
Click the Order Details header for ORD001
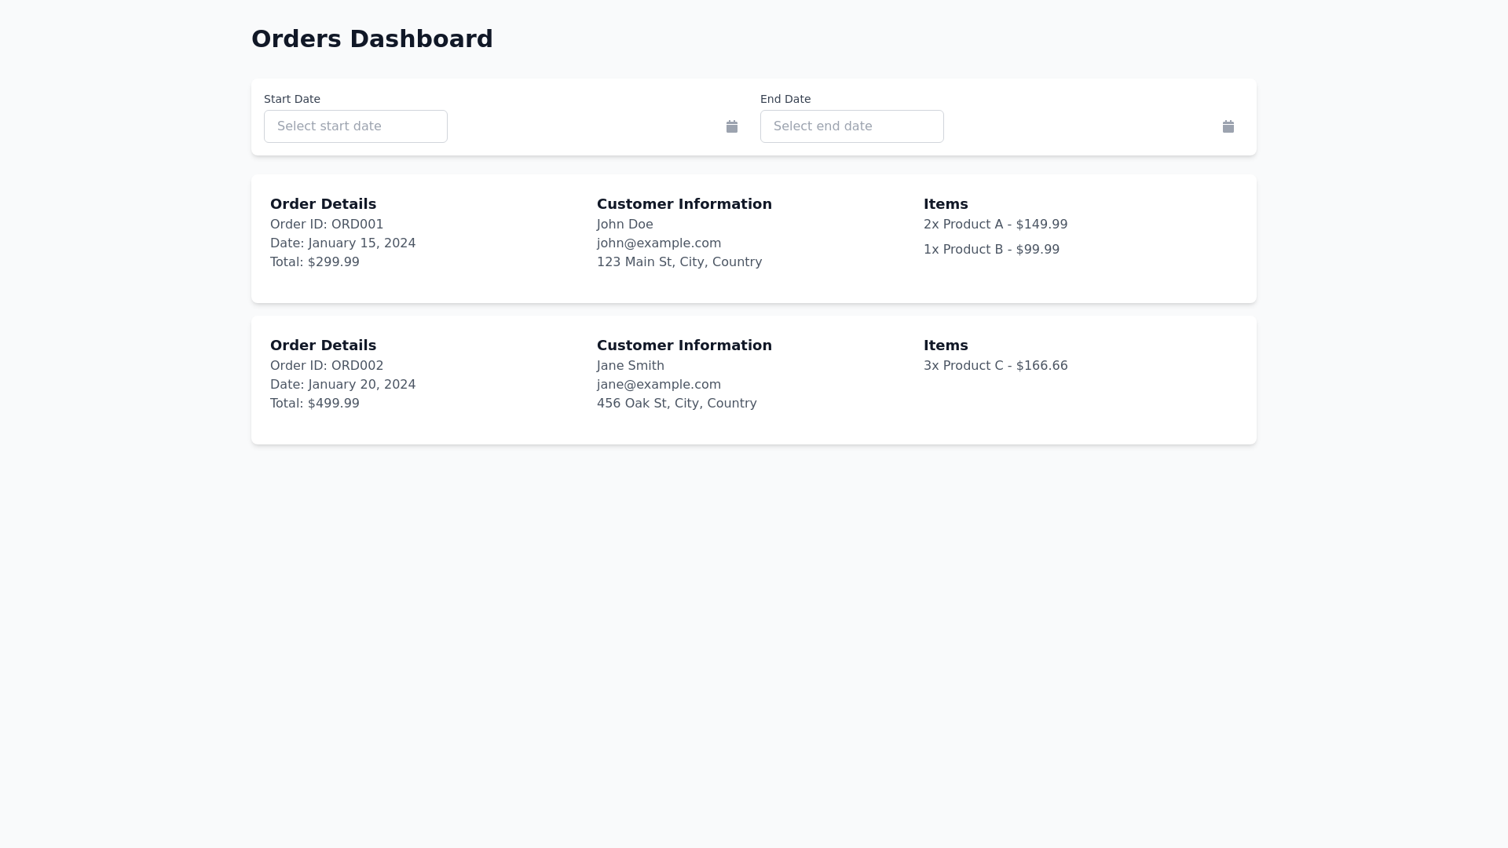[x=323, y=203]
